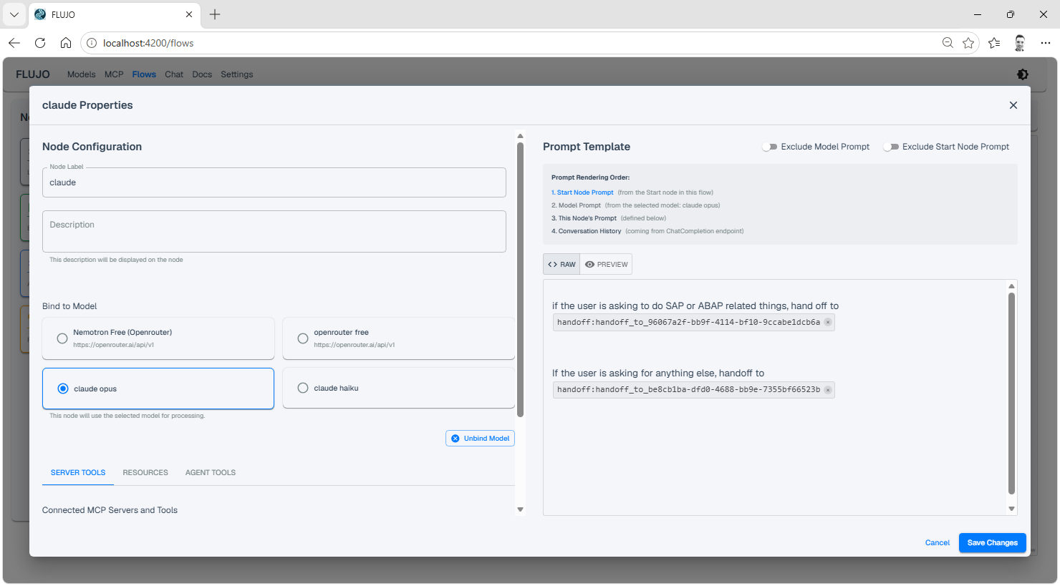Open the browser profile avatar
The height and width of the screenshot is (586, 1060).
1020,43
